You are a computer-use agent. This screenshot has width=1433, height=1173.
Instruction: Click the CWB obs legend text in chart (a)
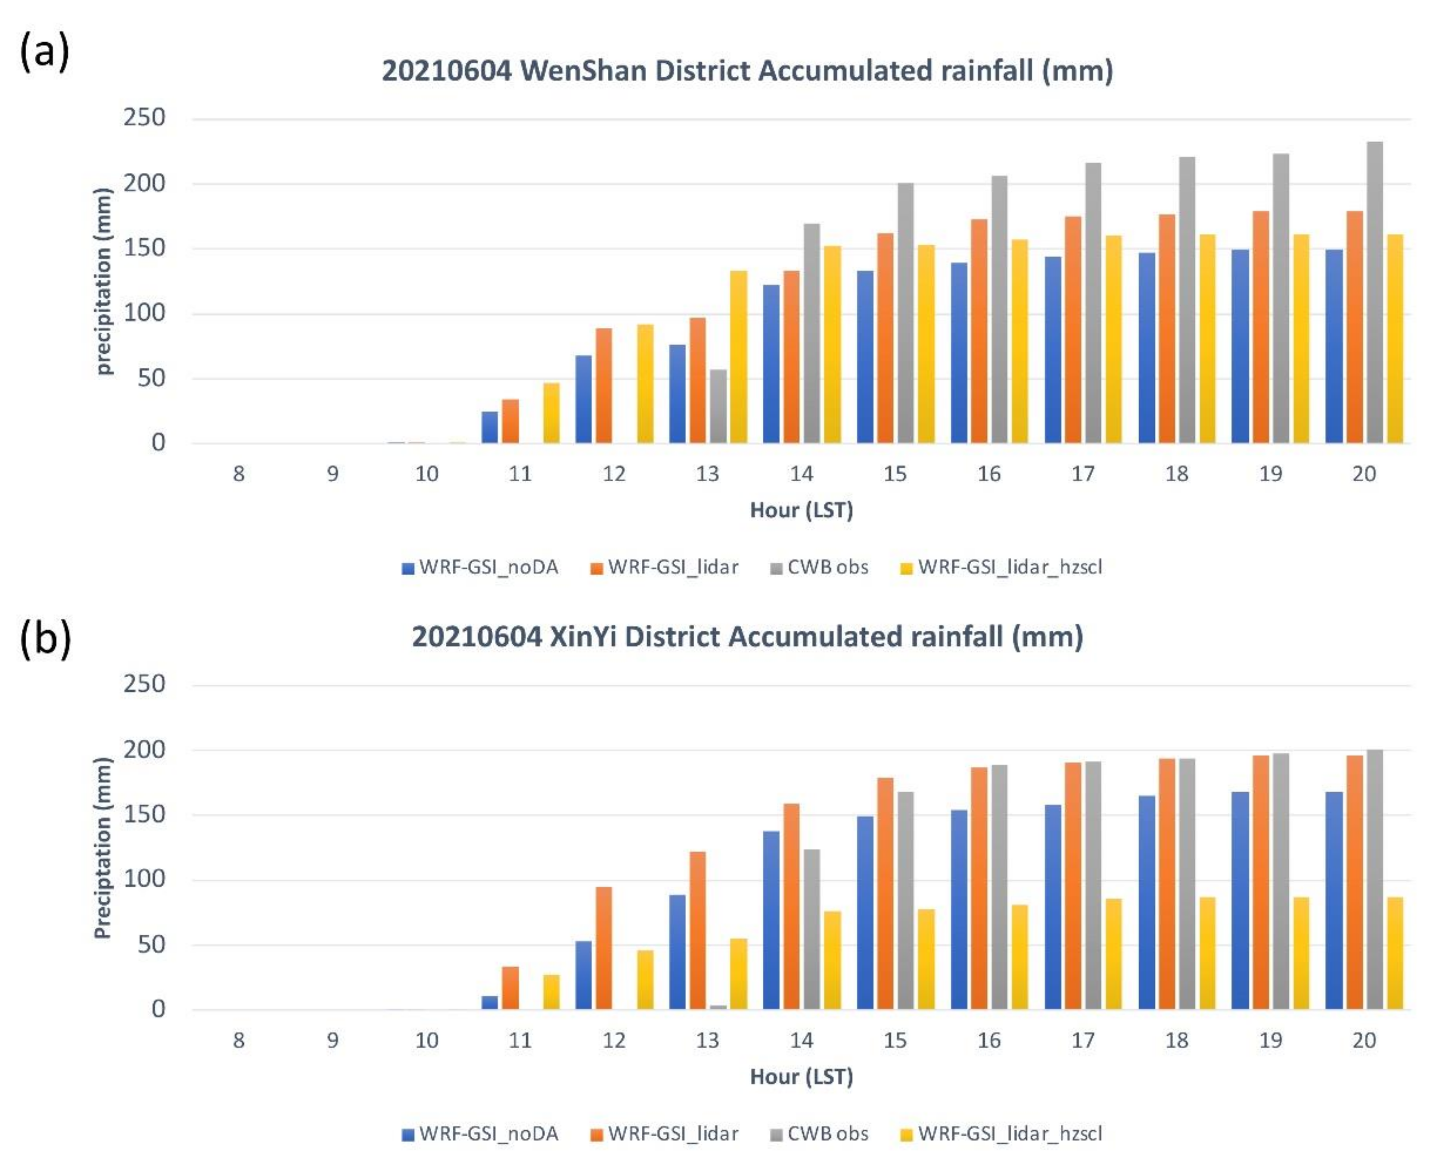click(x=828, y=568)
